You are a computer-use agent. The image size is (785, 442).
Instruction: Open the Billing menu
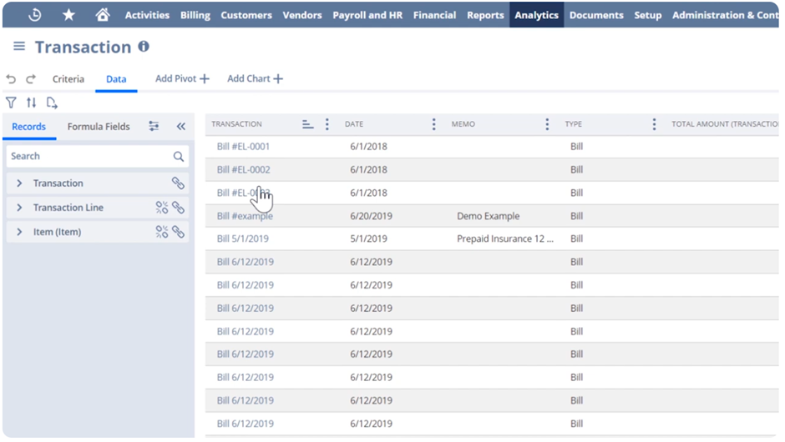pyautogui.click(x=195, y=15)
